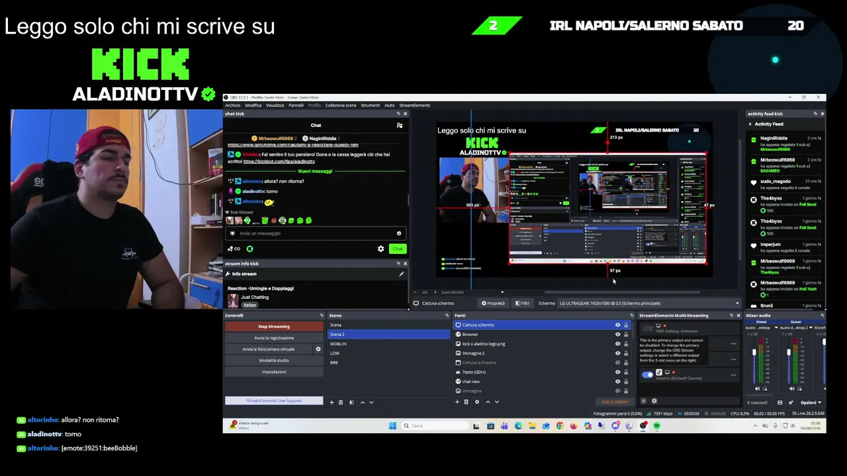Add multi-streaming output with plus icon

tap(643, 401)
